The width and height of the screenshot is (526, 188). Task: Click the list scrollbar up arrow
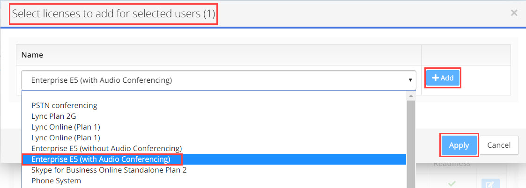[x=411, y=95]
